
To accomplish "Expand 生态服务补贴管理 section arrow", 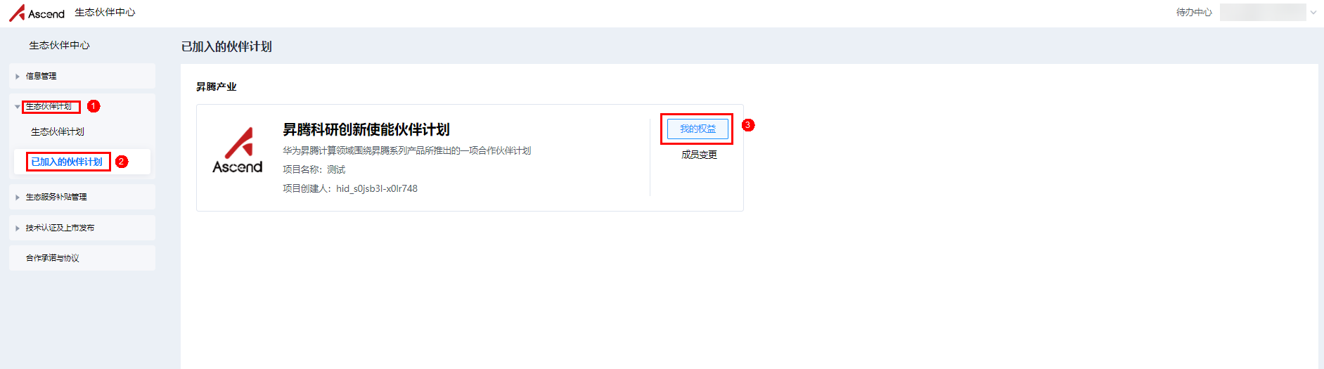I will click(18, 198).
